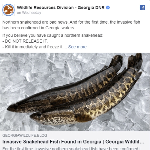Open the Georgia DNR round profile logo
The height and width of the screenshot is (150, 150).
tap(8, 10)
